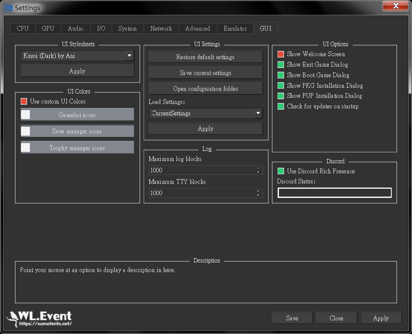Pick the Gamelist icons color

(77, 115)
